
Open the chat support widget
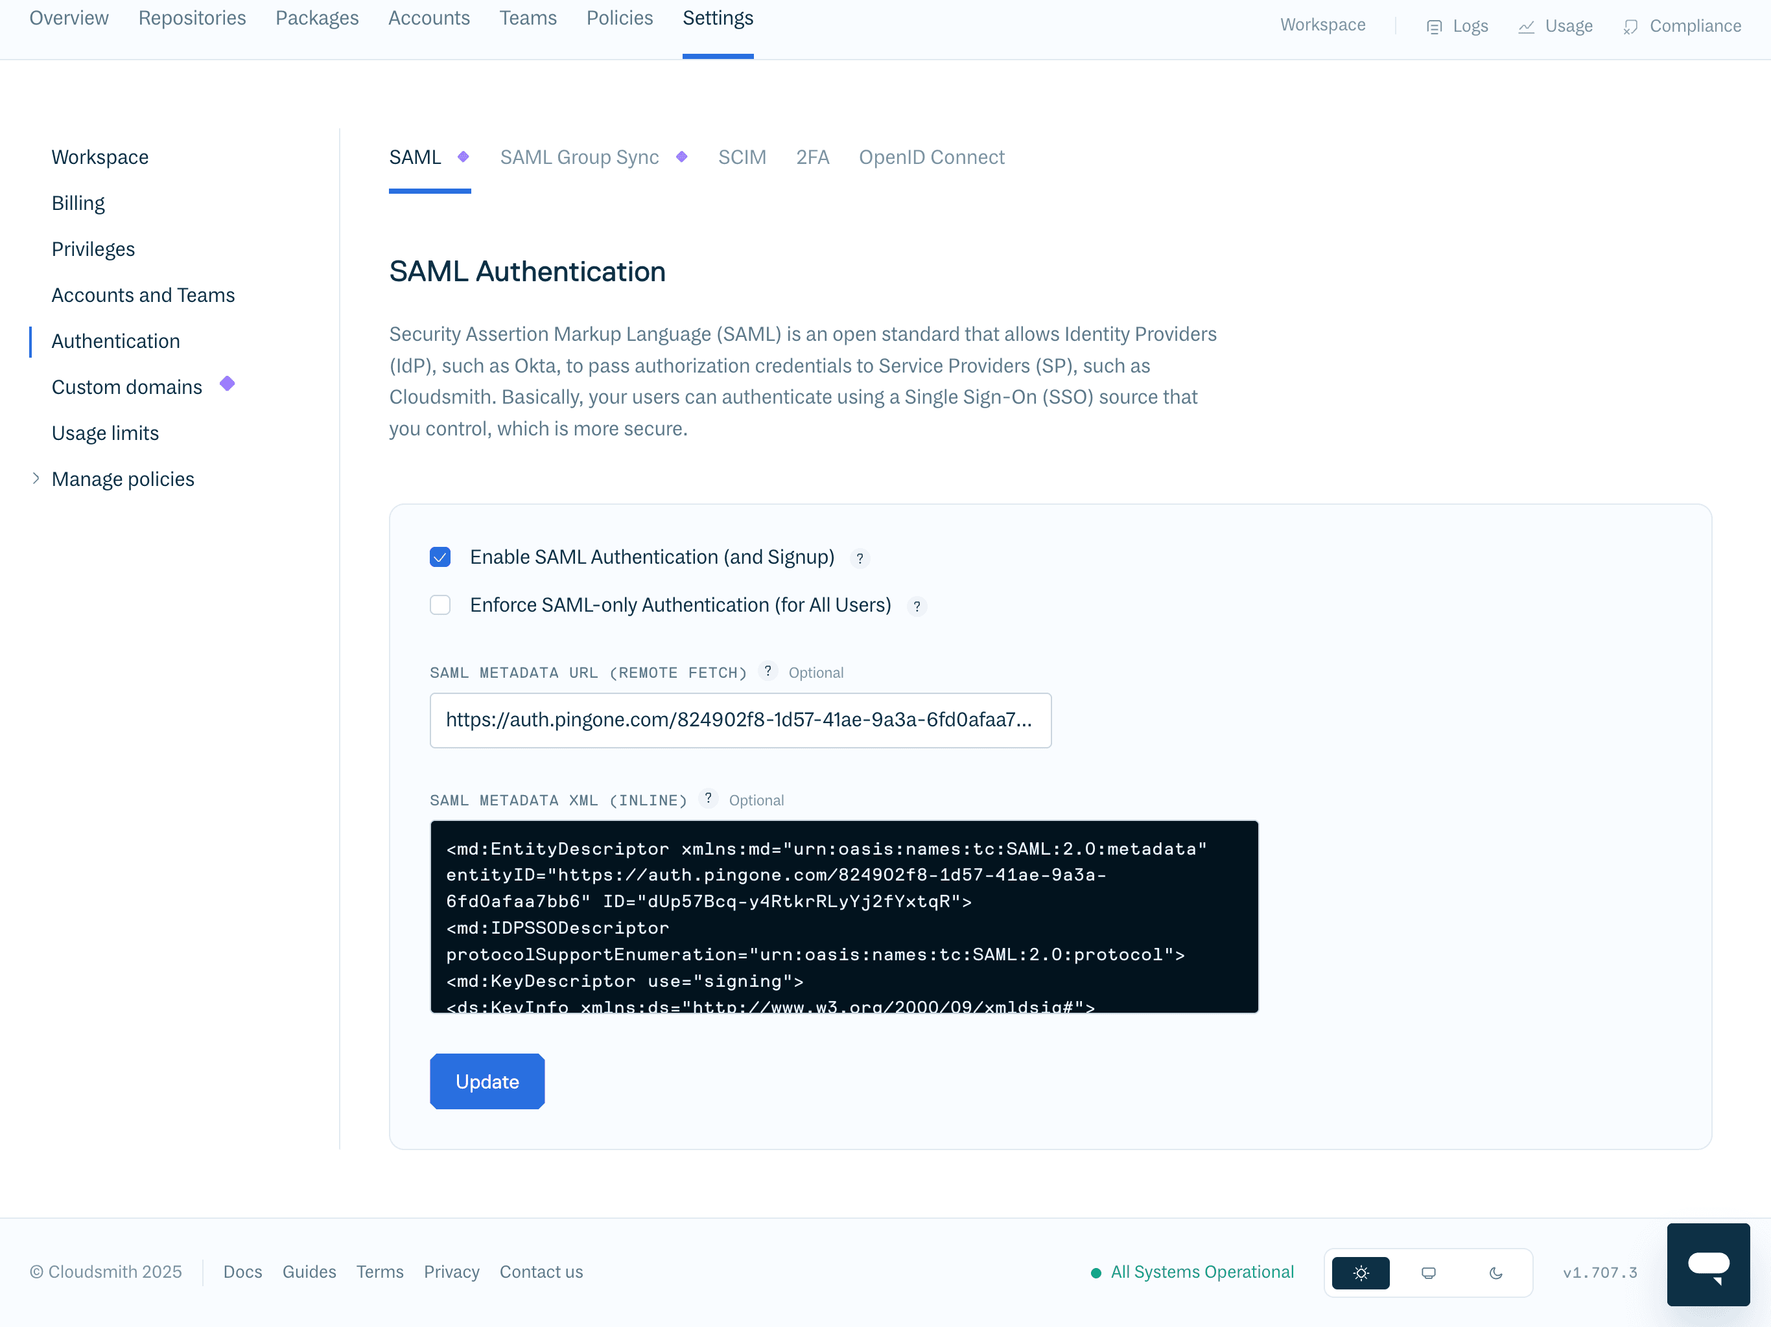[x=1707, y=1265]
